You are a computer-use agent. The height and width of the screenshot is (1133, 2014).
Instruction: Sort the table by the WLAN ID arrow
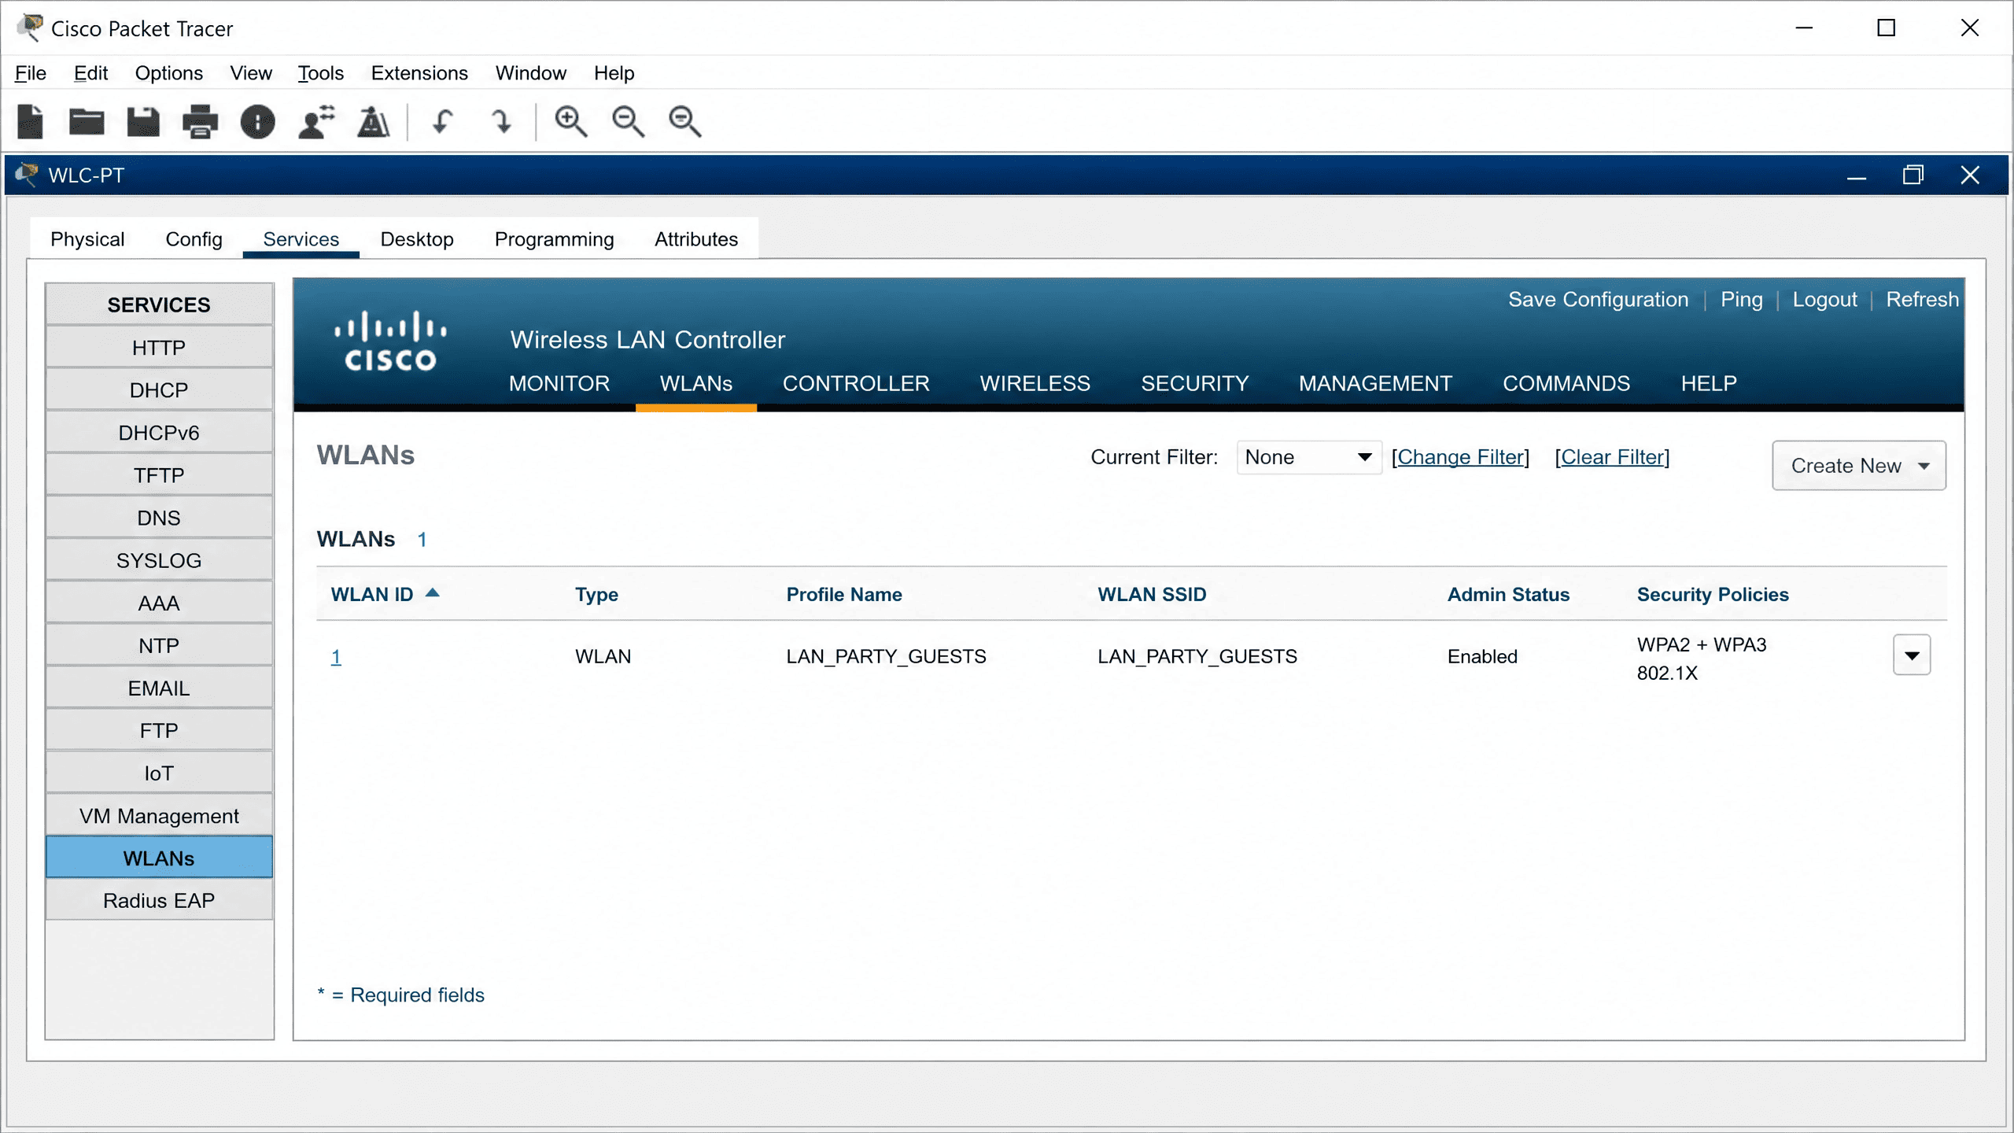[432, 593]
